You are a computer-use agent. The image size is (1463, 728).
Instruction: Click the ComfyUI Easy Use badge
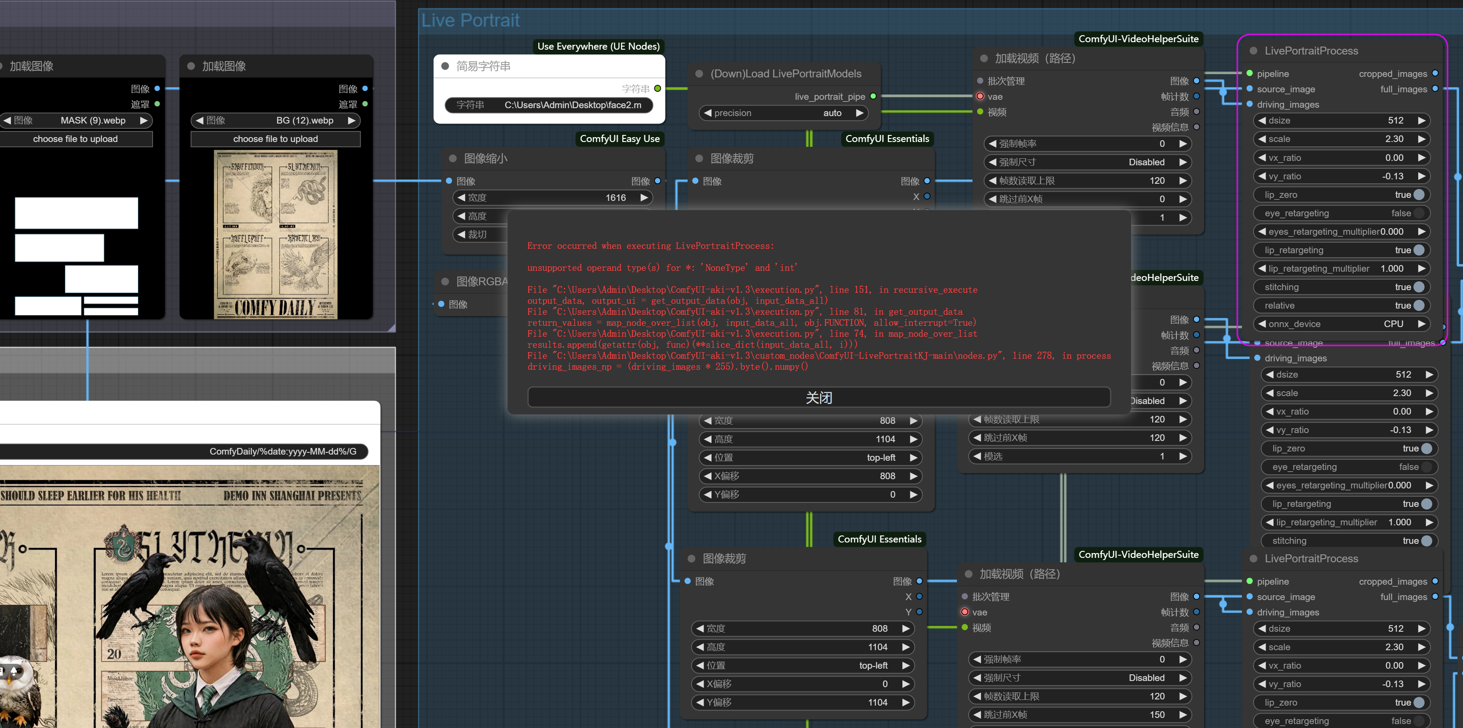pos(620,138)
